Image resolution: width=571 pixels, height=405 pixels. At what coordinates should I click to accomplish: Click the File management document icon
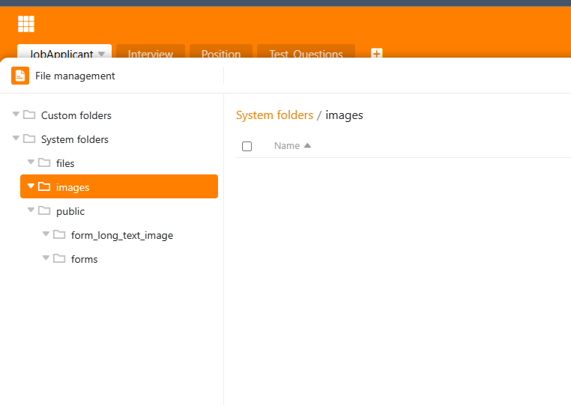click(20, 76)
